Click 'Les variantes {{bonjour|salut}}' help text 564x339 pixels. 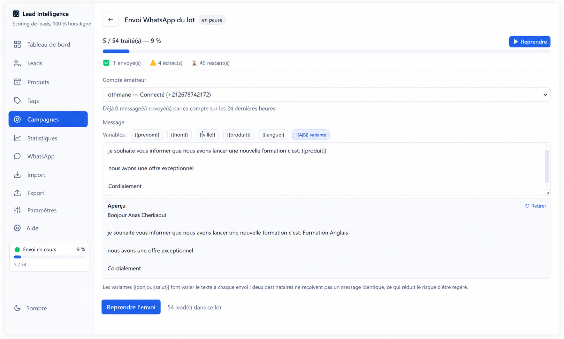coord(285,287)
